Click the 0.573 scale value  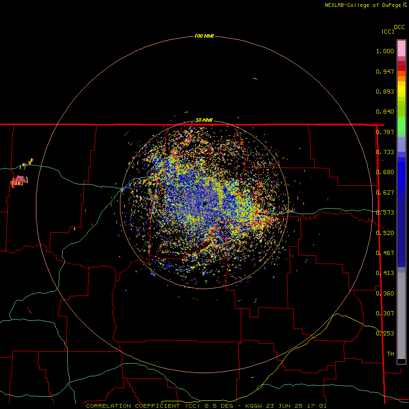pyautogui.click(x=385, y=213)
